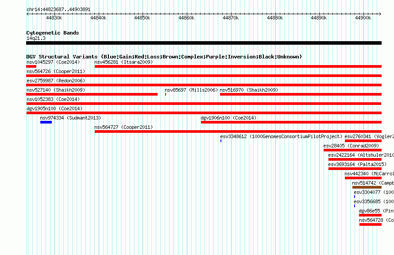Open variant nsv442340 label
This screenshot has width=394, height=255.
369,174
